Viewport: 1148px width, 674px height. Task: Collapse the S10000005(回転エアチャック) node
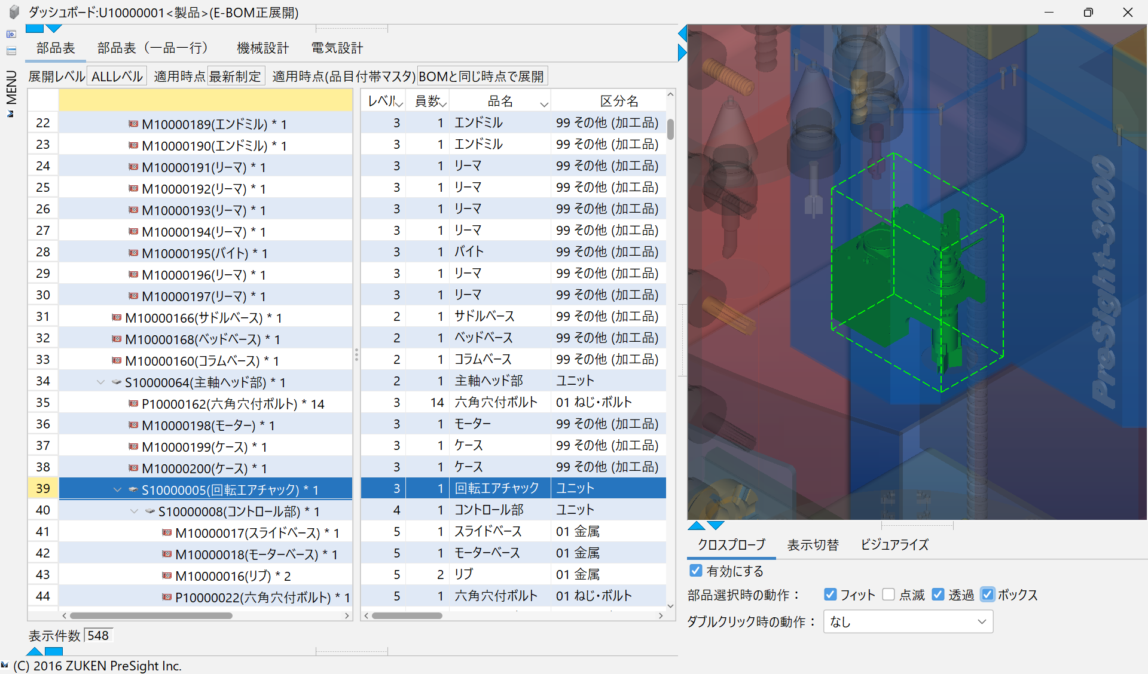[117, 489]
